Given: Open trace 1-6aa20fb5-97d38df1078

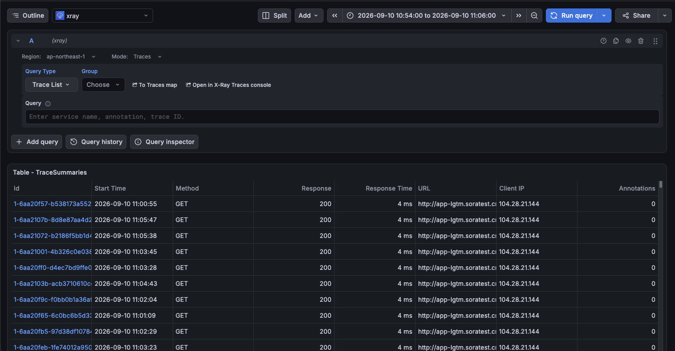Looking at the screenshot, I should point(52,331).
